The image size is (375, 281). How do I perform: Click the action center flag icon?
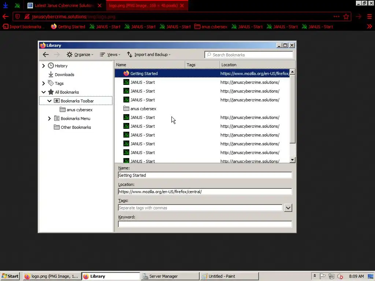pyautogui.click(x=322, y=276)
